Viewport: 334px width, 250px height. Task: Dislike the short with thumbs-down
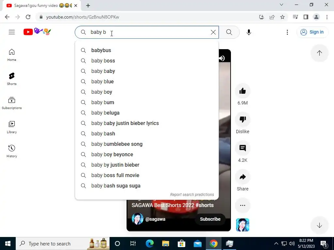pyautogui.click(x=242, y=119)
